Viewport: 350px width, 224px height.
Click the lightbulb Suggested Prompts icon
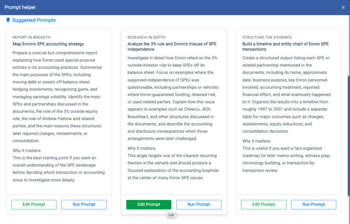[8, 20]
